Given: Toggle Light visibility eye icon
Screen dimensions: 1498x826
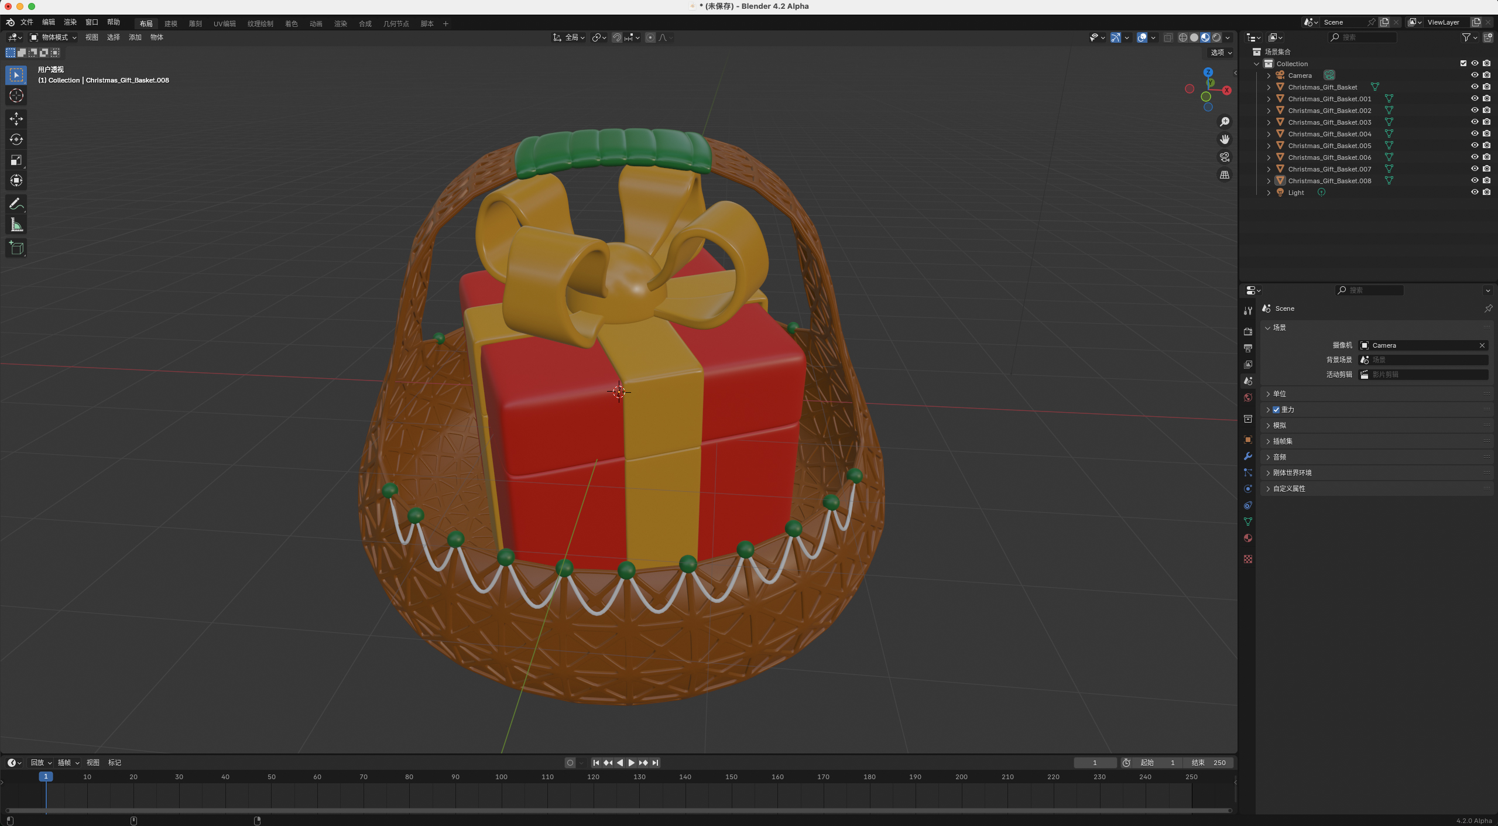Looking at the screenshot, I should pyautogui.click(x=1475, y=192).
